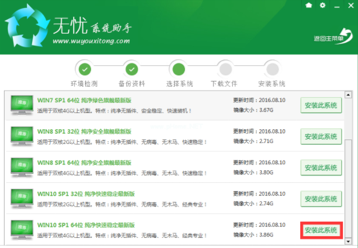Select title WIN8 SP1 32位 纯净安全旗舰最新版

click(84, 132)
